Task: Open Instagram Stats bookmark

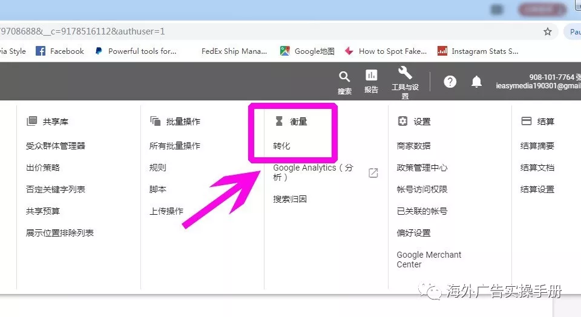Action: click(x=478, y=51)
